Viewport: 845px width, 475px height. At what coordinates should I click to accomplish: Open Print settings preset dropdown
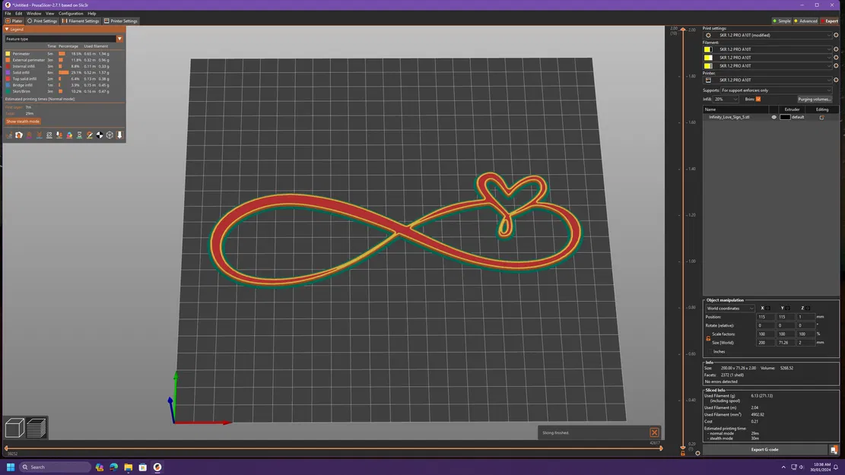768,35
